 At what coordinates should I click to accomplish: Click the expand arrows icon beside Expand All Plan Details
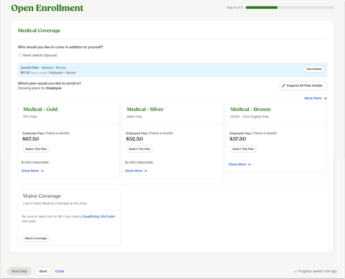click(x=284, y=85)
